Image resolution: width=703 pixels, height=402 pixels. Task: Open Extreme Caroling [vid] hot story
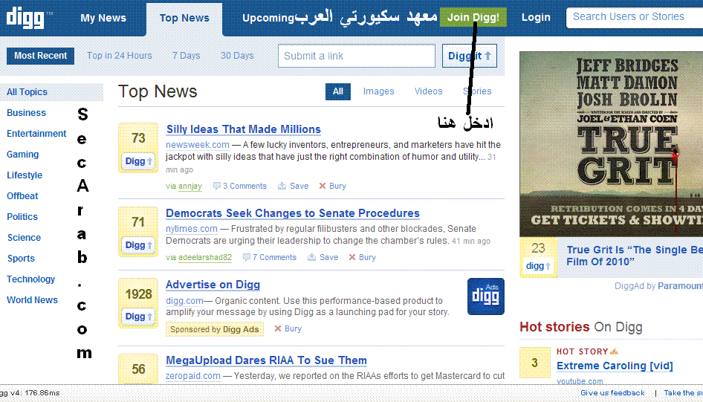pos(615,366)
